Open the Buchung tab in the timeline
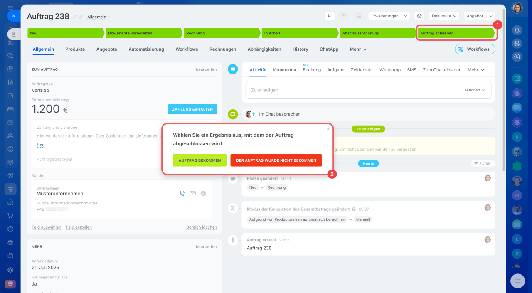The image size is (532, 293). pos(312,70)
